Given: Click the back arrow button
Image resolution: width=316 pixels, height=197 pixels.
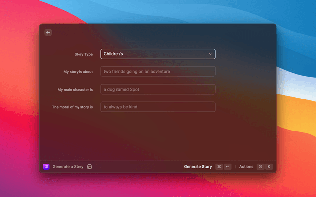Looking at the screenshot, I should 48,33.
